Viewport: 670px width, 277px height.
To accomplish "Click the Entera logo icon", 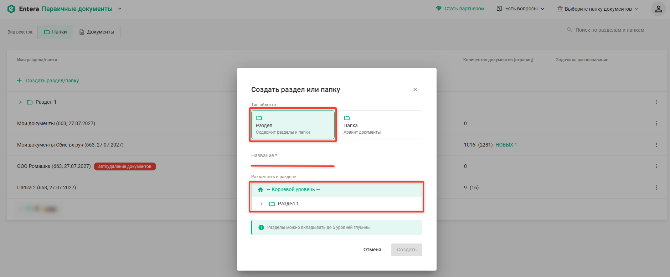I will tap(11, 9).
